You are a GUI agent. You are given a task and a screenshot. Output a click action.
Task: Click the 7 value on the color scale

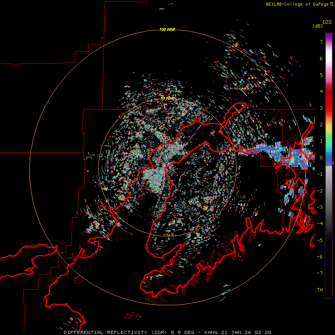point(321,42)
